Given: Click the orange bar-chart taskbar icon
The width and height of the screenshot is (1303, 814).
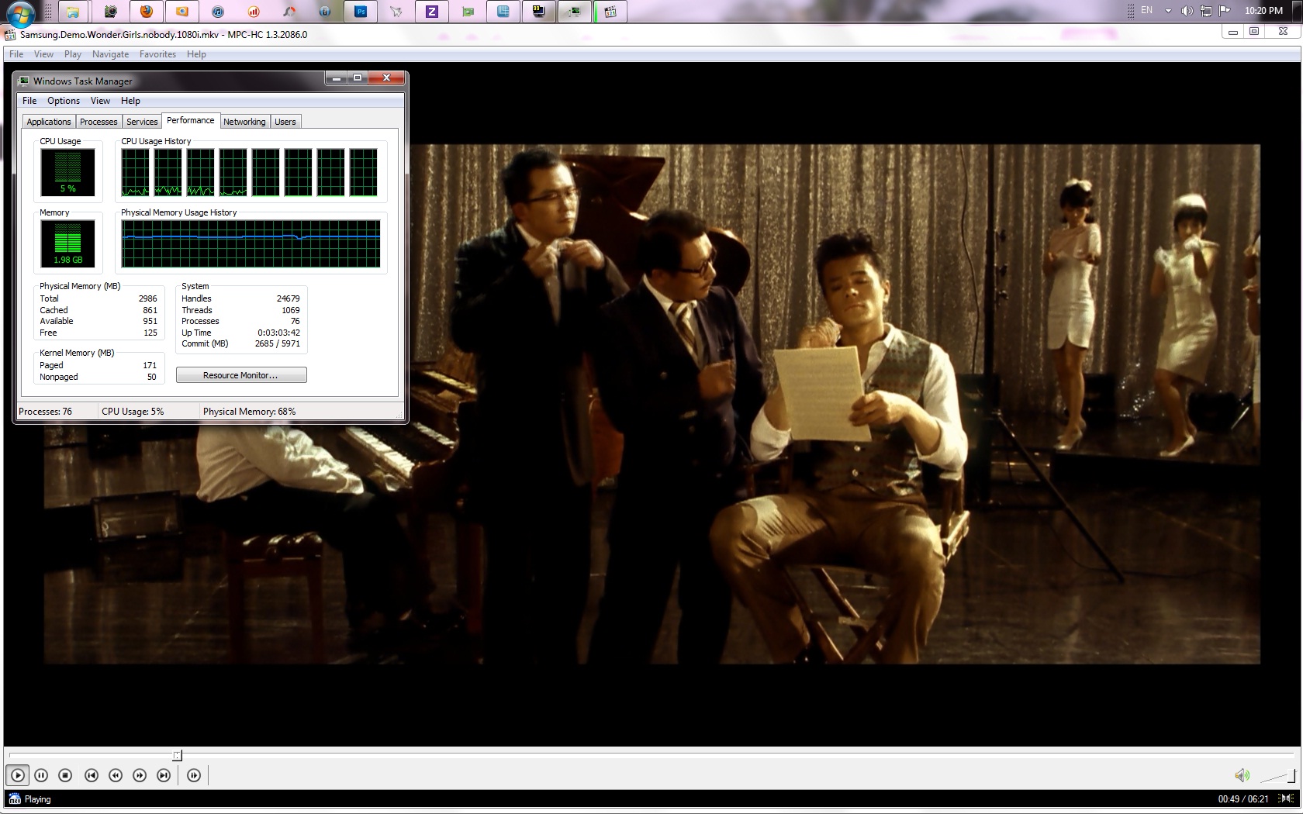Looking at the screenshot, I should [x=254, y=12].
